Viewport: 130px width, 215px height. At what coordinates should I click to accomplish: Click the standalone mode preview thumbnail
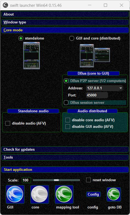pos(32,56)
